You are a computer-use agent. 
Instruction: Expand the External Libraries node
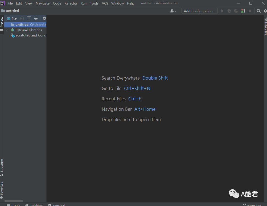pyautogui.click(x=7, y=30)
